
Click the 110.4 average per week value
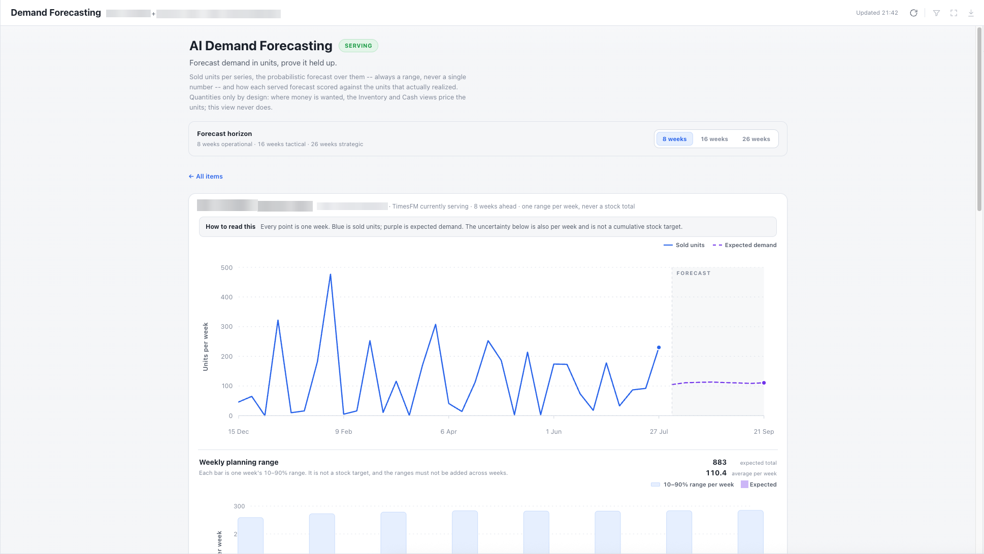716,473
